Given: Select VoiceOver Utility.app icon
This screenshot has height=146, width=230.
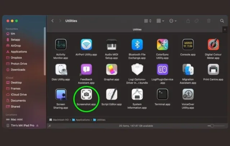Looking at the screenshot, I should (188, 94).
